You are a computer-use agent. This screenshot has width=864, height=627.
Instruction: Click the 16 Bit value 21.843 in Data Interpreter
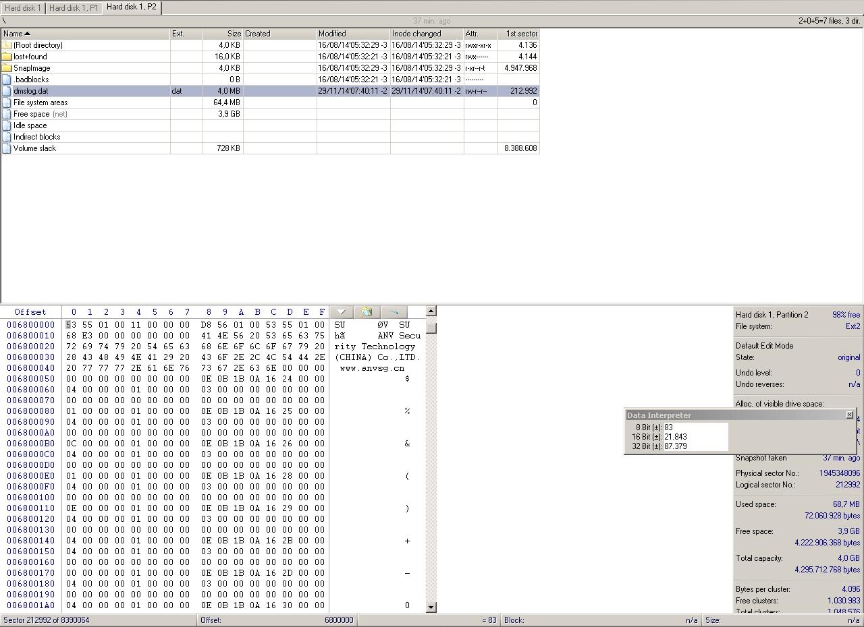676,437
